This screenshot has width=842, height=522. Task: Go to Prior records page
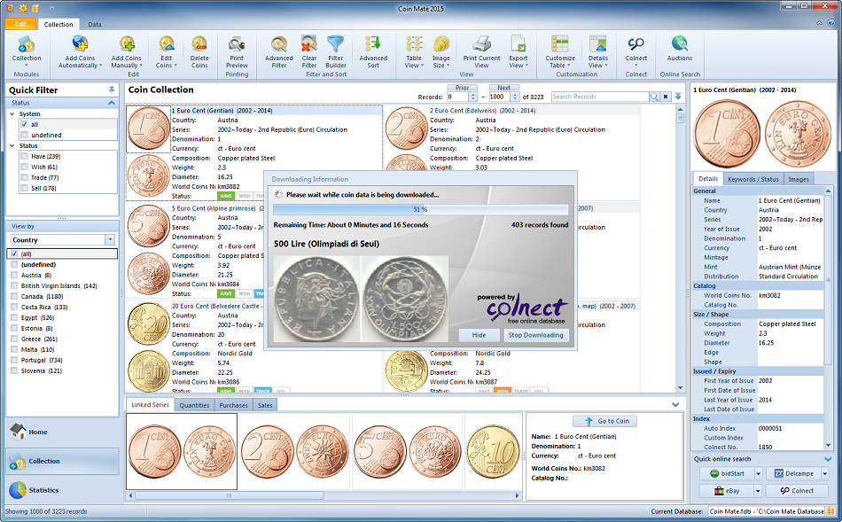[x=463, y=88]
